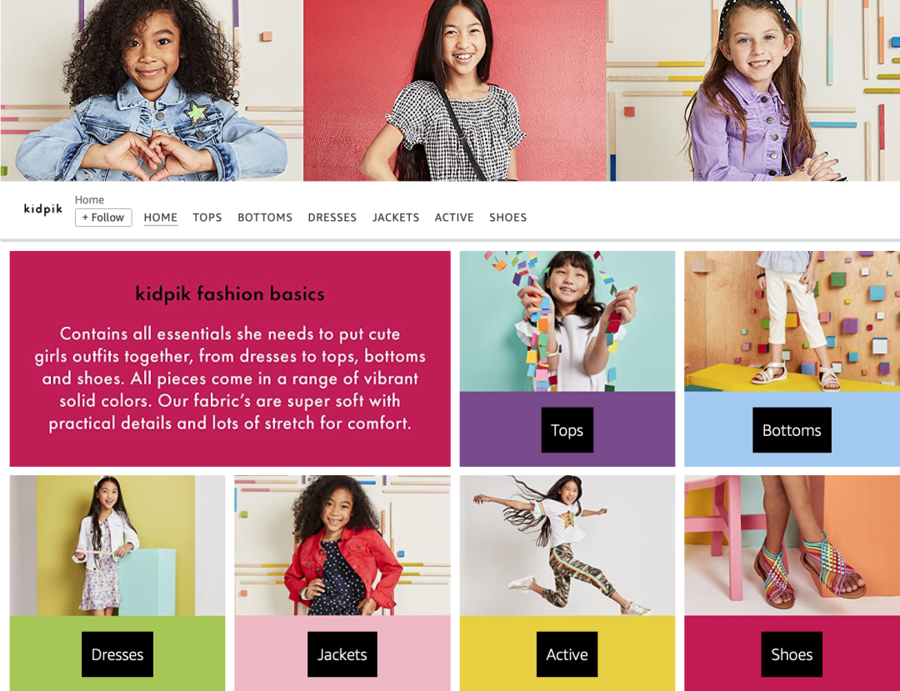
Task: Follow the kidpik store
Action: point(103,218)
